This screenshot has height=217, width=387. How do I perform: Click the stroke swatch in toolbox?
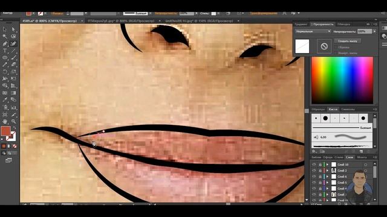(x=11, y=136)
